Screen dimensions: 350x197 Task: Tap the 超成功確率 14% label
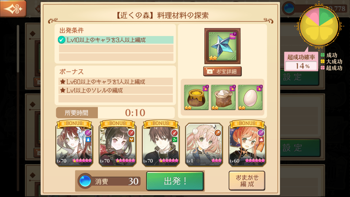point(301,61)
